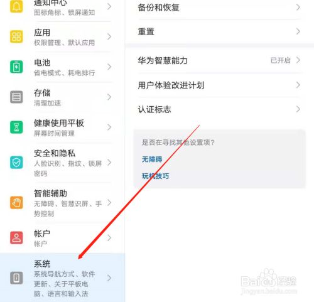The height and width of the screenshot is (302, 314).
Task: Open the 玩机技巧 blue link
Action: pos(155,176)
